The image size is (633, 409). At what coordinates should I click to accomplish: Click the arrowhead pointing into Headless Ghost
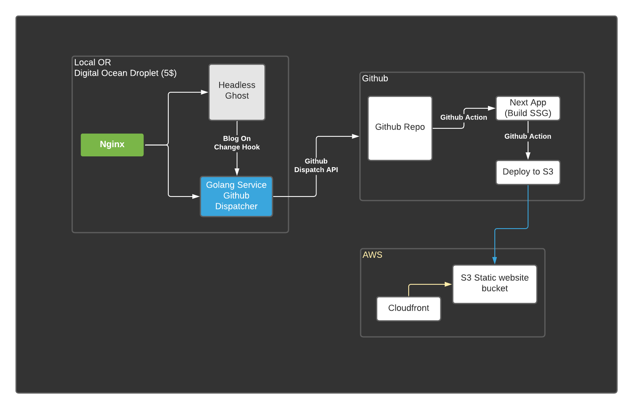204,92
